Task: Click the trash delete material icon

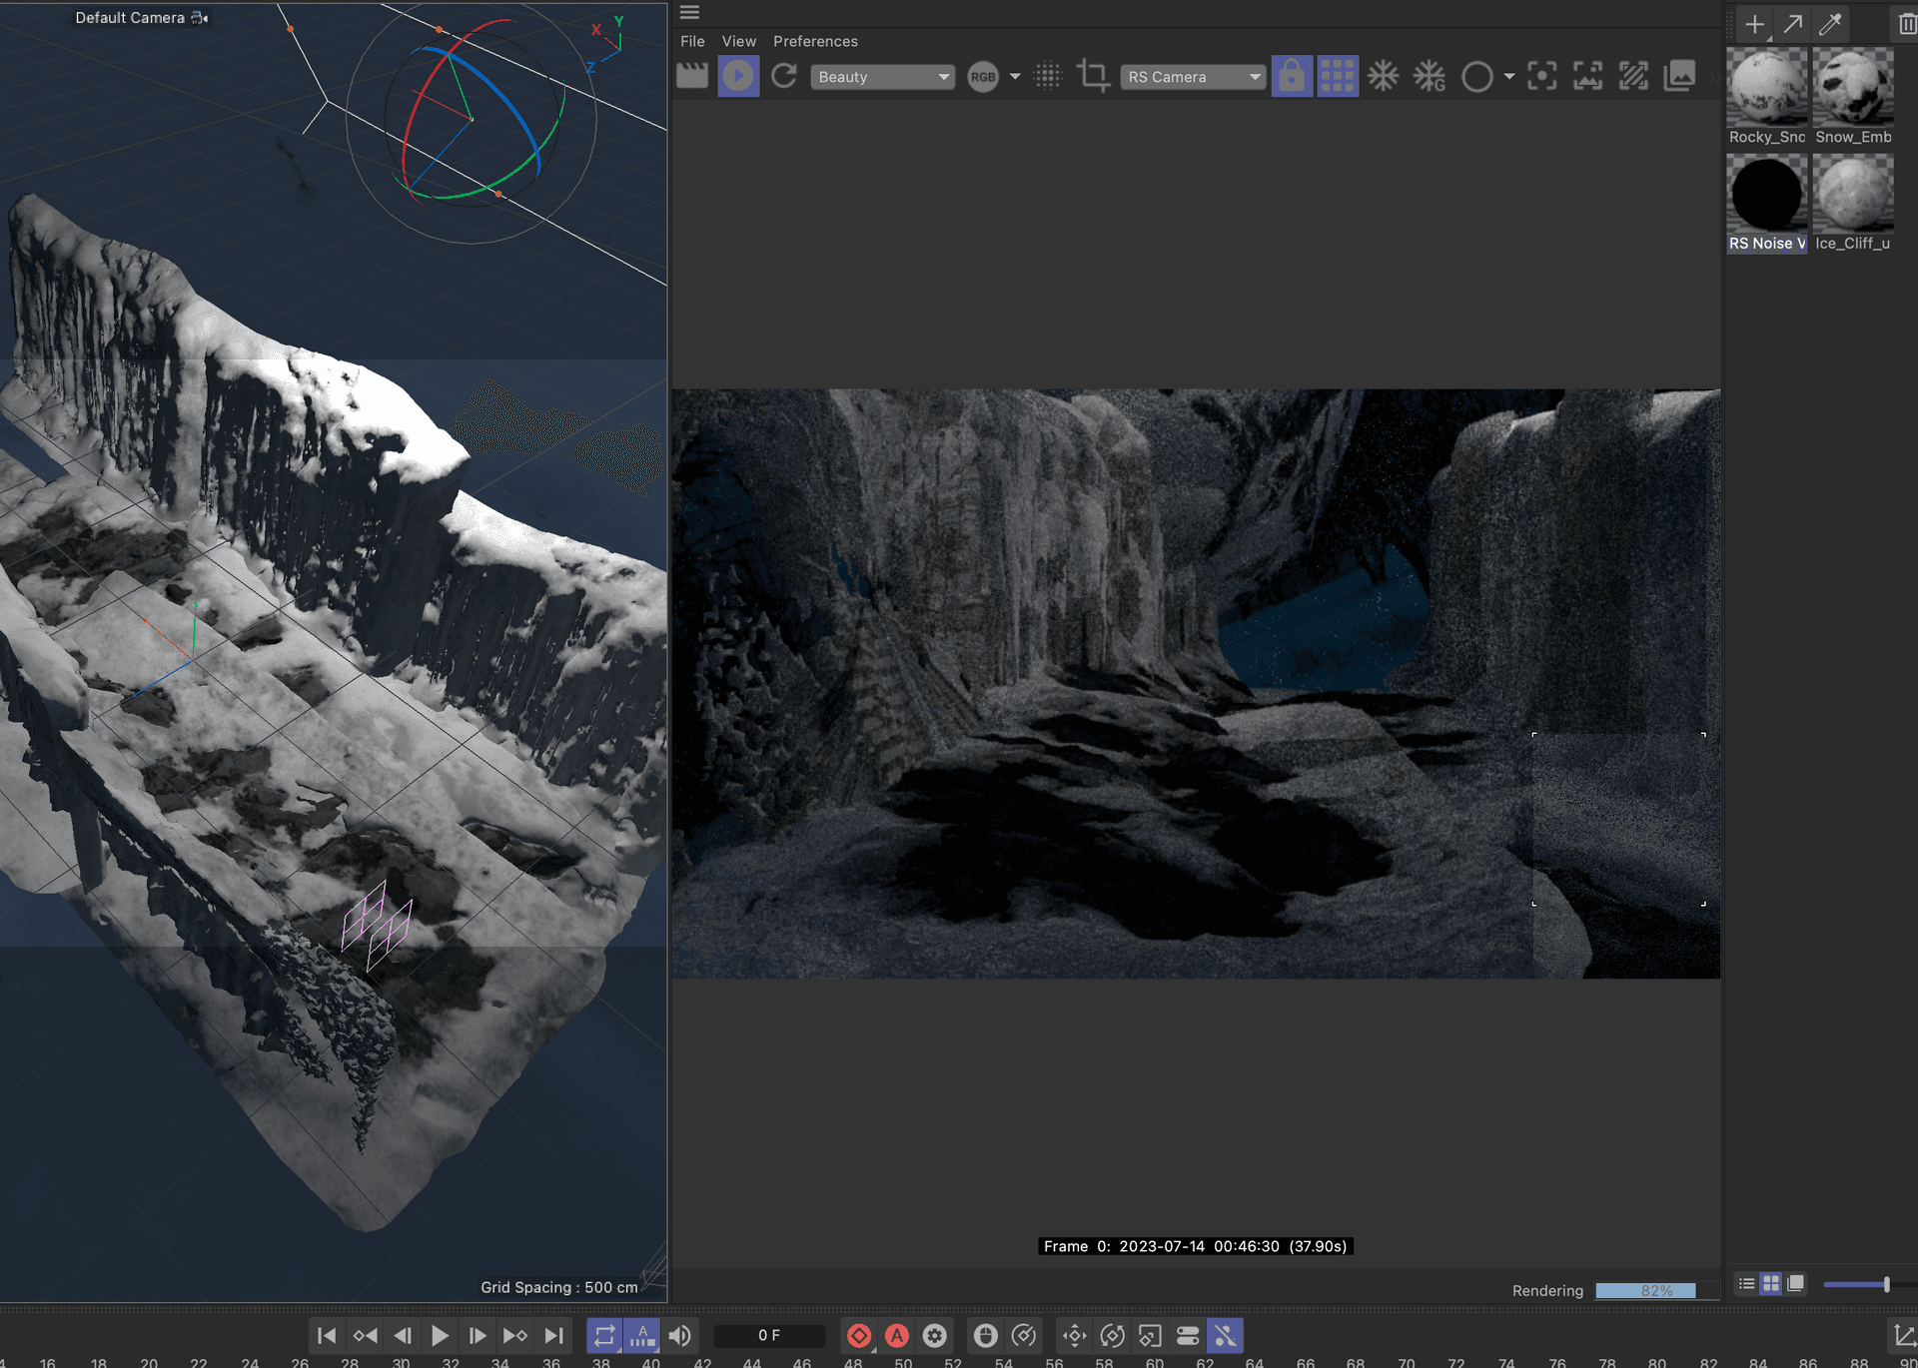Action: tap(1907, 24)
